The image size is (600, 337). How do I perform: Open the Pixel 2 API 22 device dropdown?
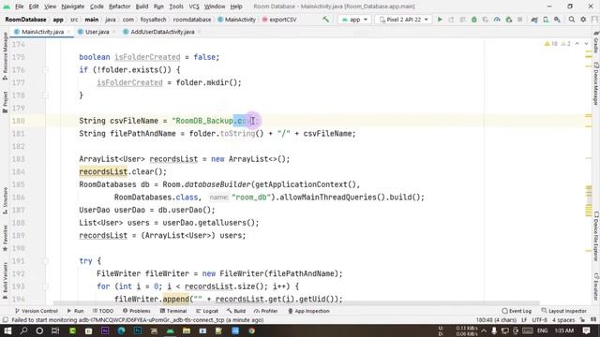[403, 19]
